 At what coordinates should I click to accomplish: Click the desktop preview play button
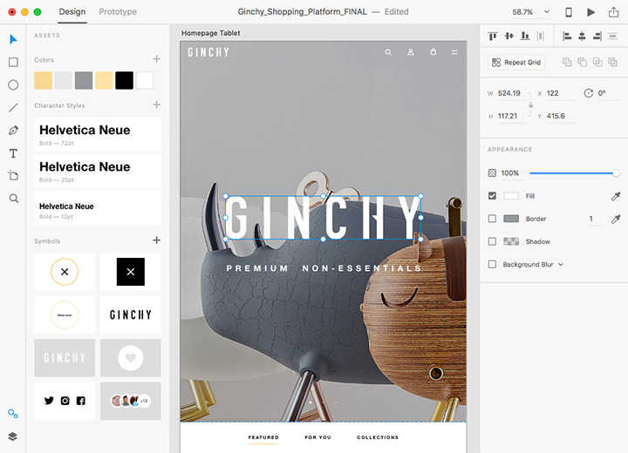tap(591, 12)
